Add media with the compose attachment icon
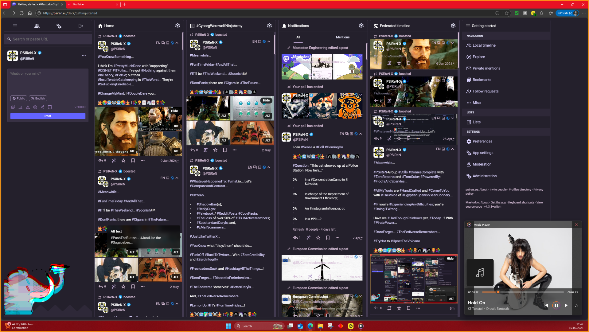 (x=13, y=107)
